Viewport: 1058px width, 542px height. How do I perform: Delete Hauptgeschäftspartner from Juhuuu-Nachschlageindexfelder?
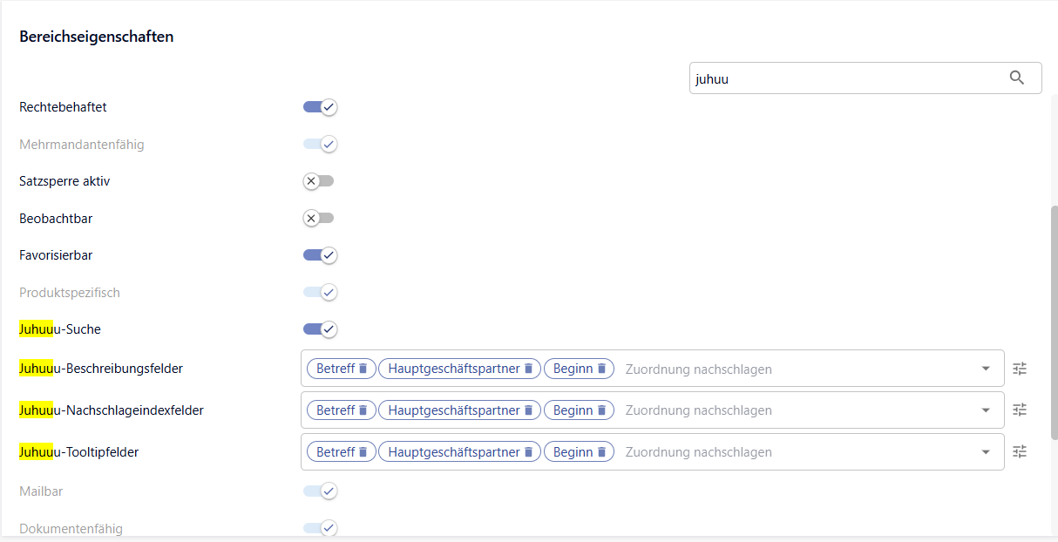528,410
